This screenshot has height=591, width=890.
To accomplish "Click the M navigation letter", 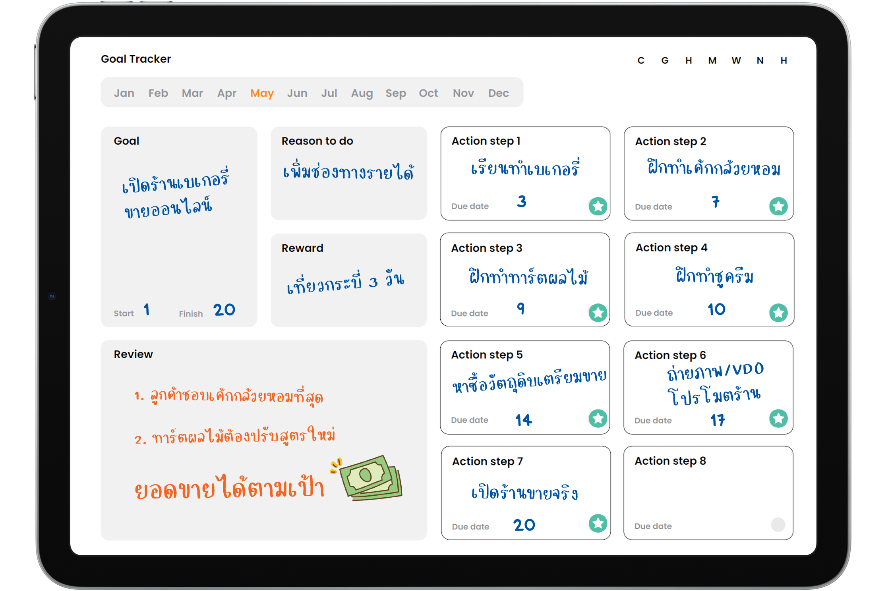I will click(x=712, y=60).
